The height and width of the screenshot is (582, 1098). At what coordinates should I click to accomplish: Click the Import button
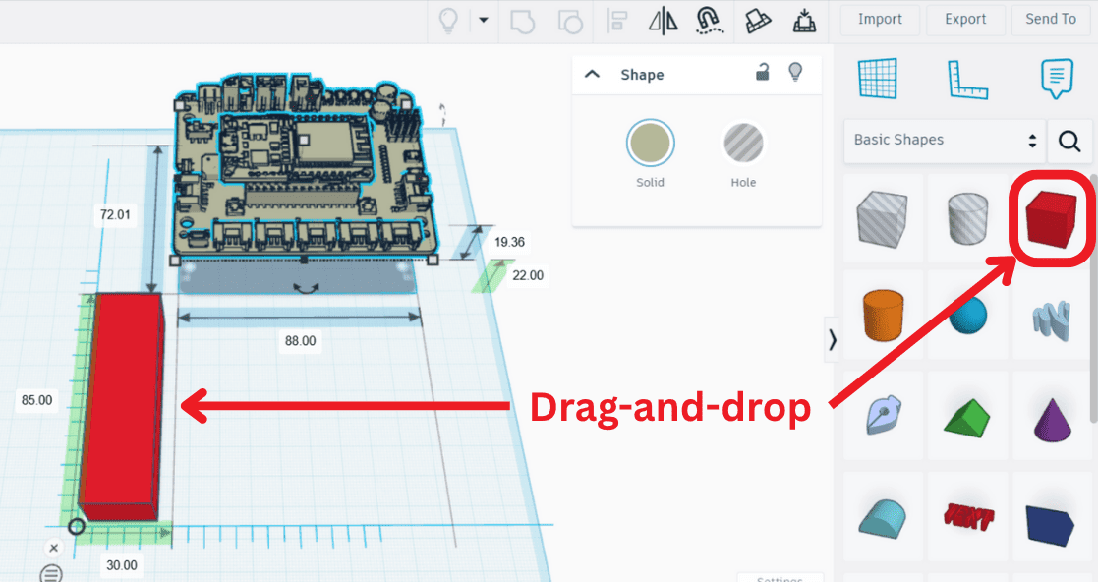point(880,19)
